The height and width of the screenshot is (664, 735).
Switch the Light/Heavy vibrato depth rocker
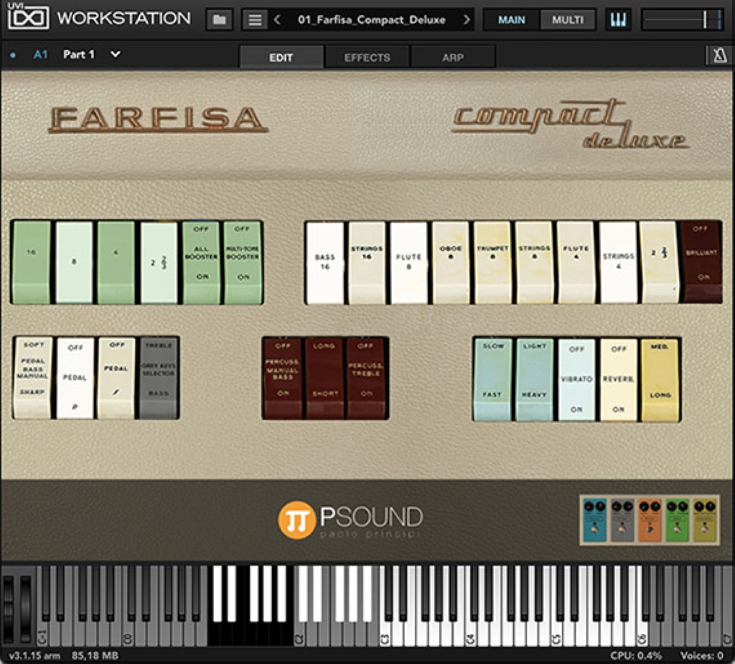(534, 380)
